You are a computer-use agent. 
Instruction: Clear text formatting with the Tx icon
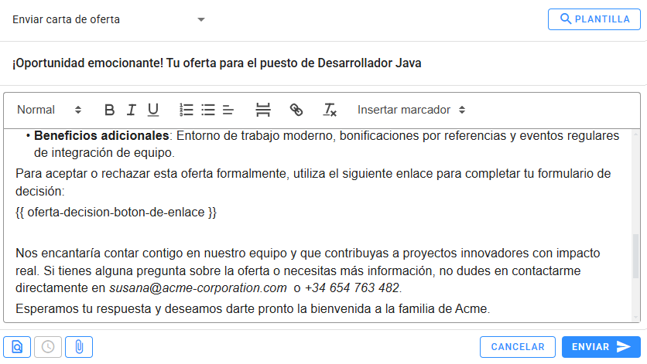(329, 110)
